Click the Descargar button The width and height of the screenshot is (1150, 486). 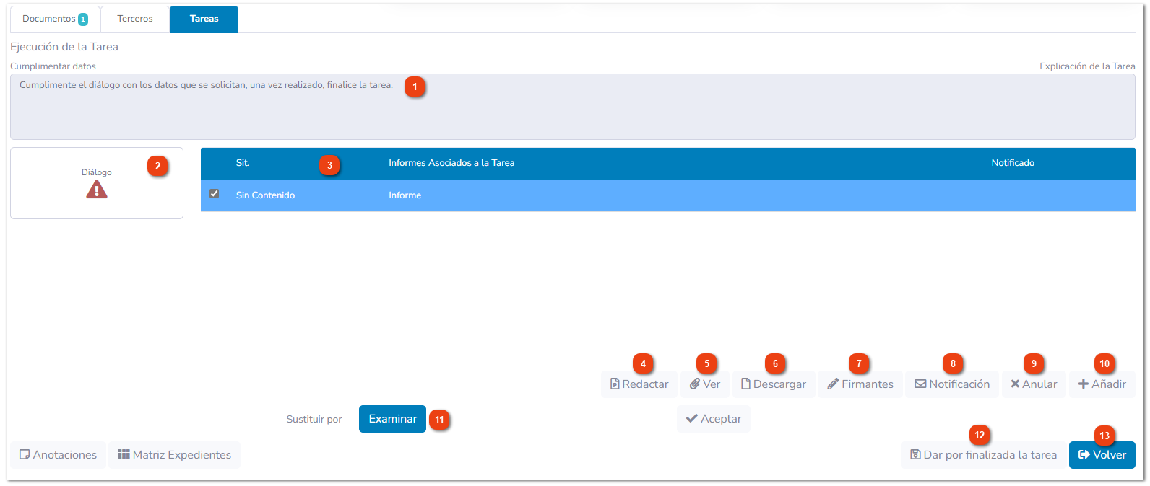coord(774,384)
